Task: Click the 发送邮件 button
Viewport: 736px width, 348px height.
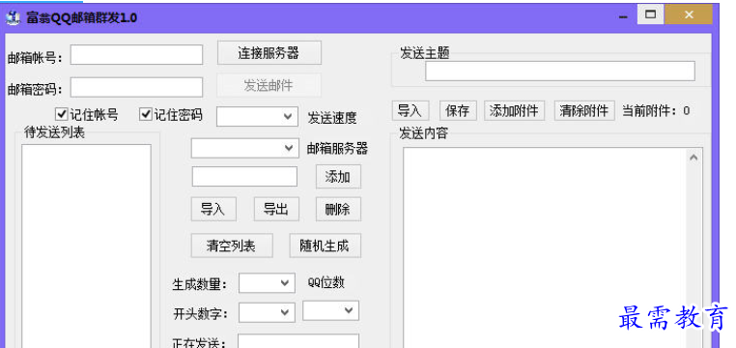Action: [x=269, y=85]
